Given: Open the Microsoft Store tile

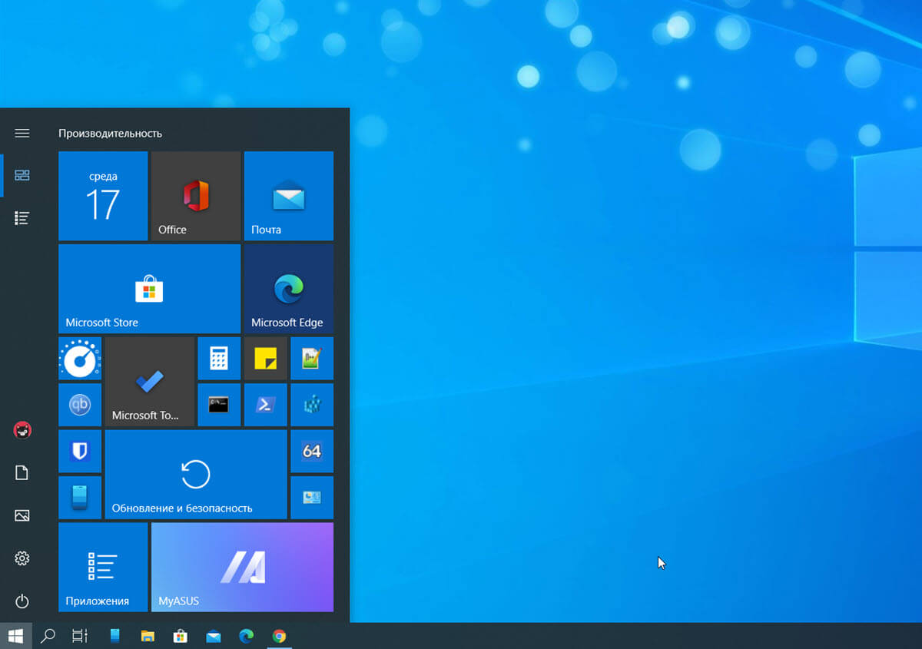Looking at the screenshot, I should [x=149, y=288].
